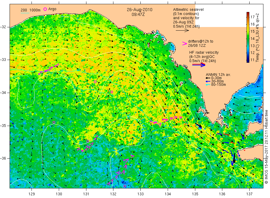Click the longitude axis label 133

coord(140,194)
